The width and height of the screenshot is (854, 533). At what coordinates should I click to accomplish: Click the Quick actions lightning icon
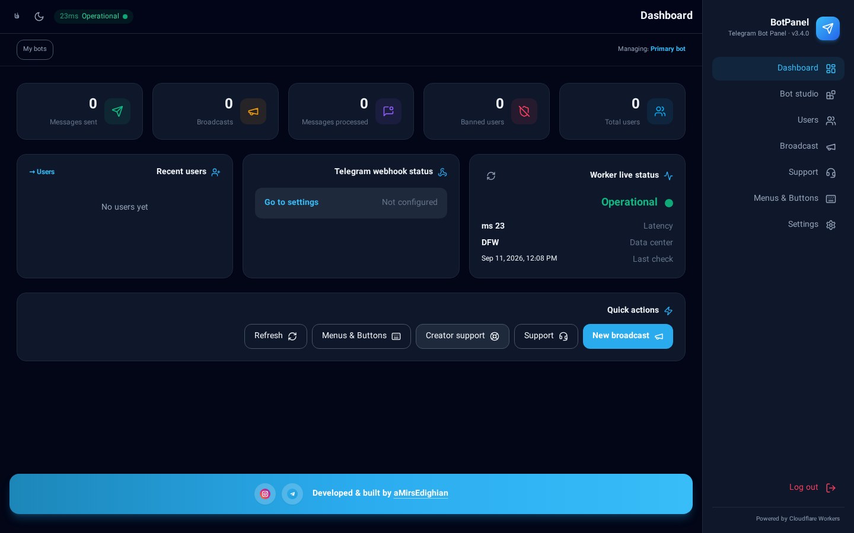[x=668, y=311]
